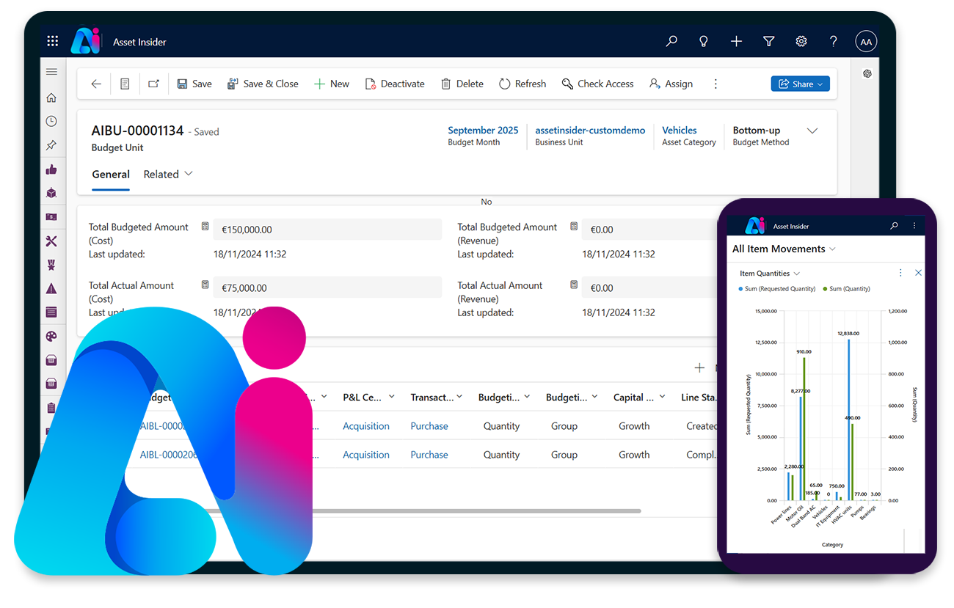Open the lightbulb assistant icon
954x608 pixels.
(x=704, y=42)
